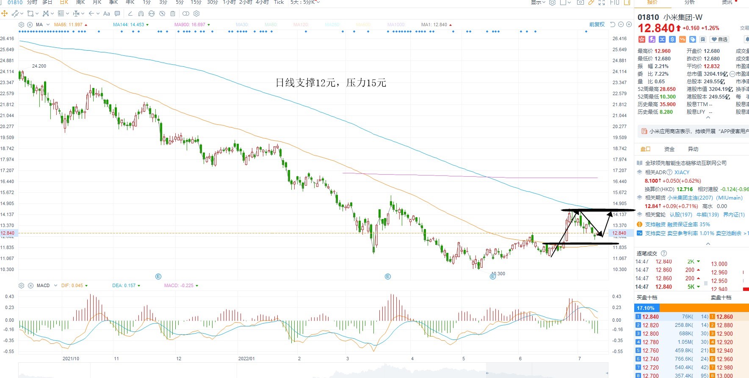Select the 15分 interval
Screen dimensions: 749x378
click(196, 2)
